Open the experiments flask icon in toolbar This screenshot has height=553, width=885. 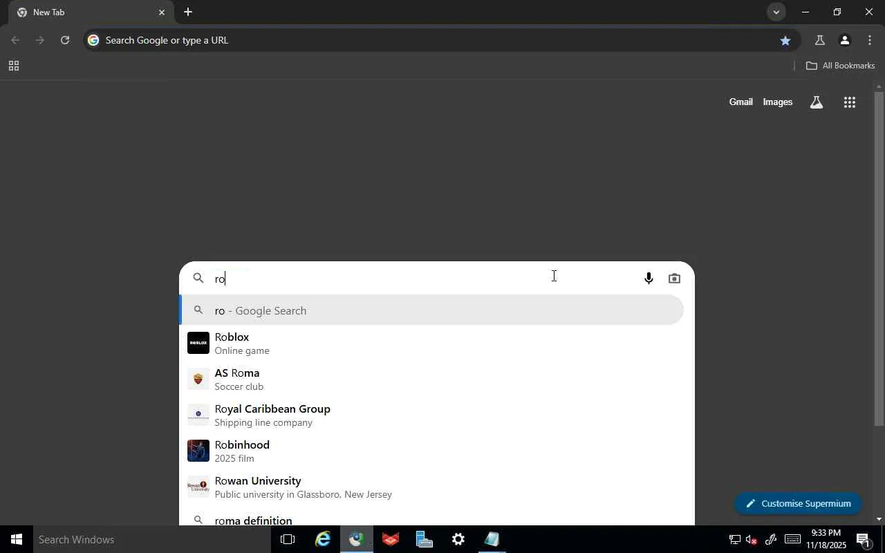[x=819, y=40]
